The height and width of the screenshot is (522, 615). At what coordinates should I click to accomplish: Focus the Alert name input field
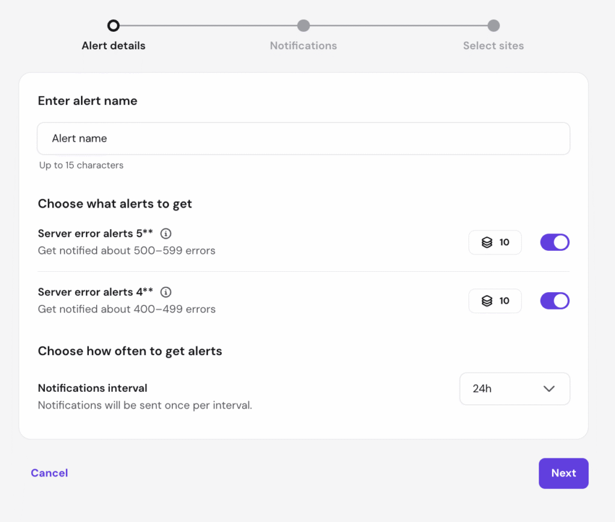pos(303,139)
